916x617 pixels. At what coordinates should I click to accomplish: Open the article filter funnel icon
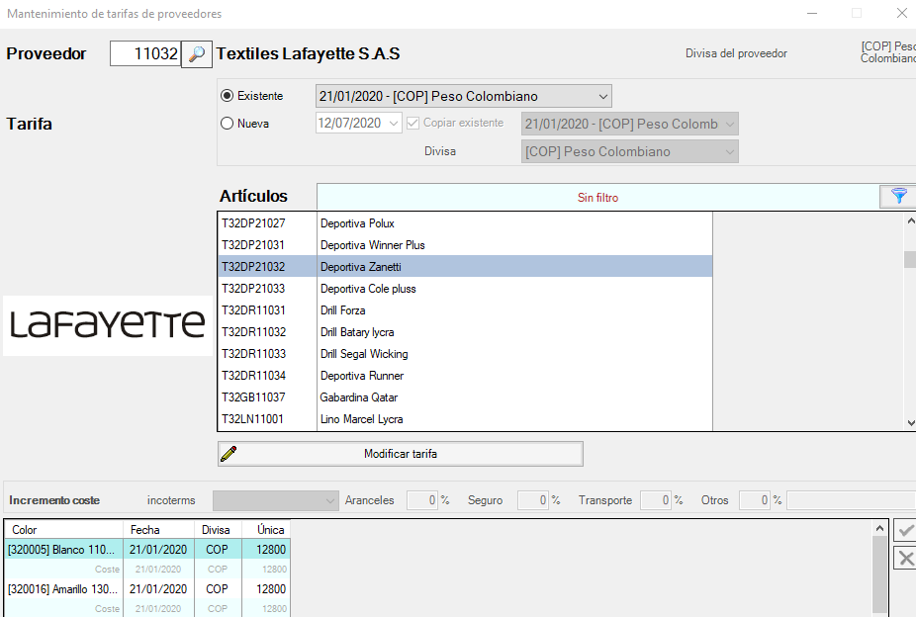click(897, 196)
